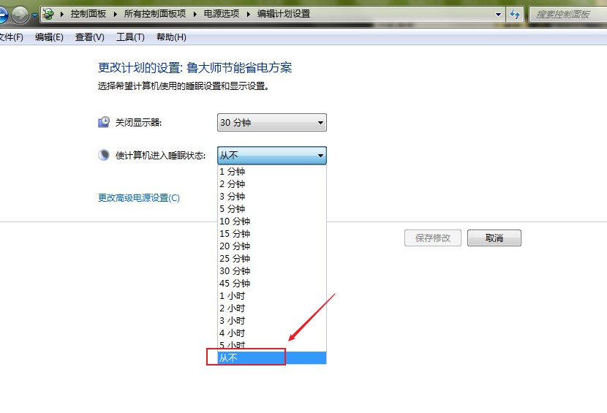This screenshot has width=607, height=413.
Task: Open 更改高级电源设置(C) link
Action: pos(139,198)
